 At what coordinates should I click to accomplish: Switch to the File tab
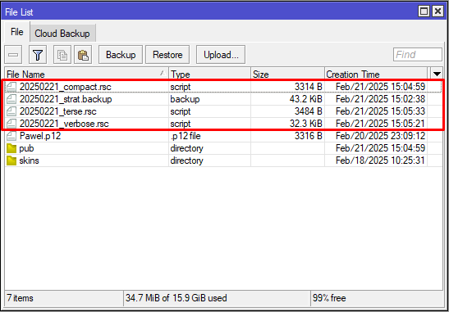[x=17, y=32]
